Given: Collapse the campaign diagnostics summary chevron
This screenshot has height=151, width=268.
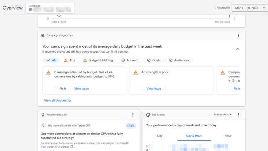Looking at the screenshot, I should [x=238, y=49].
